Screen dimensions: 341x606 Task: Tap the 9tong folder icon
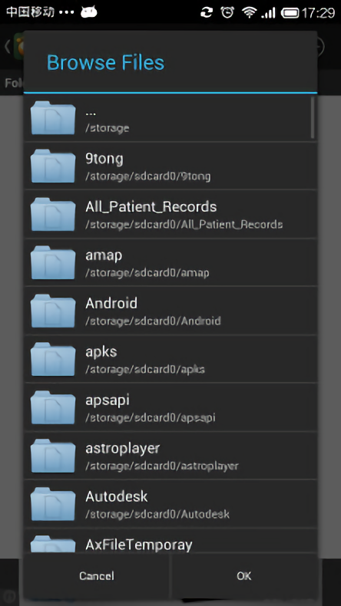click(x=53, y=166)
